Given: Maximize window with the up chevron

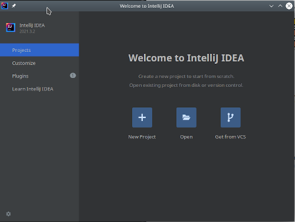Looking at the screenshot, I should click(x=280, y=6).
